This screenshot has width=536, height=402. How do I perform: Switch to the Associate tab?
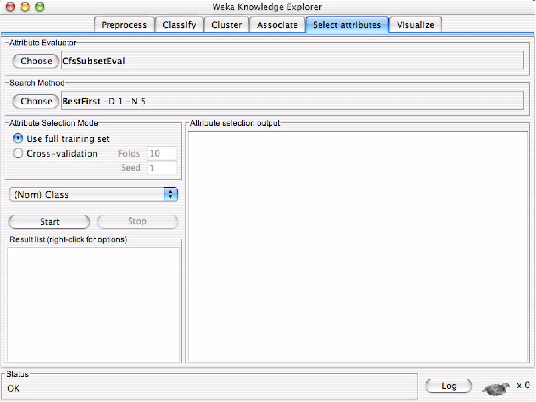277,25
